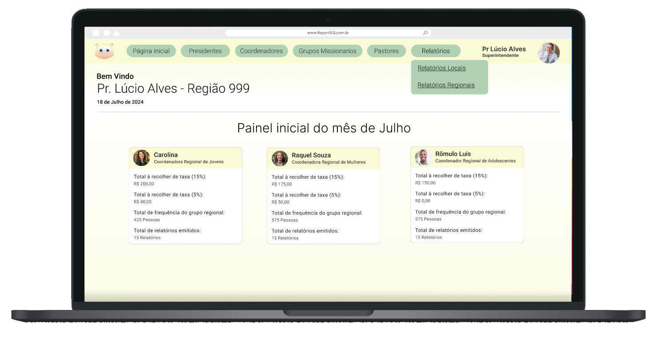Click the white square icon in browser bar
Viewport: 661px width, 353px height.
coord(96,33)
